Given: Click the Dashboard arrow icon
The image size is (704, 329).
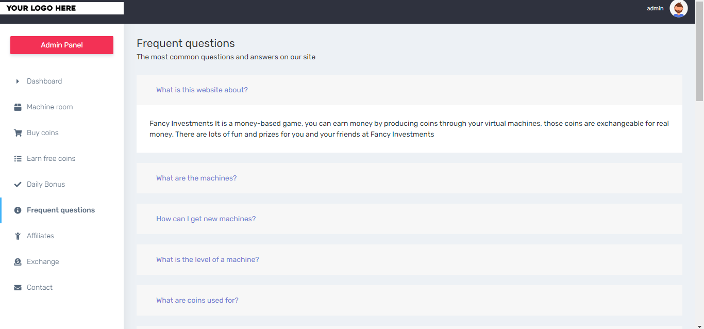Looking at the screenshot, I should [x=18, y=81].
